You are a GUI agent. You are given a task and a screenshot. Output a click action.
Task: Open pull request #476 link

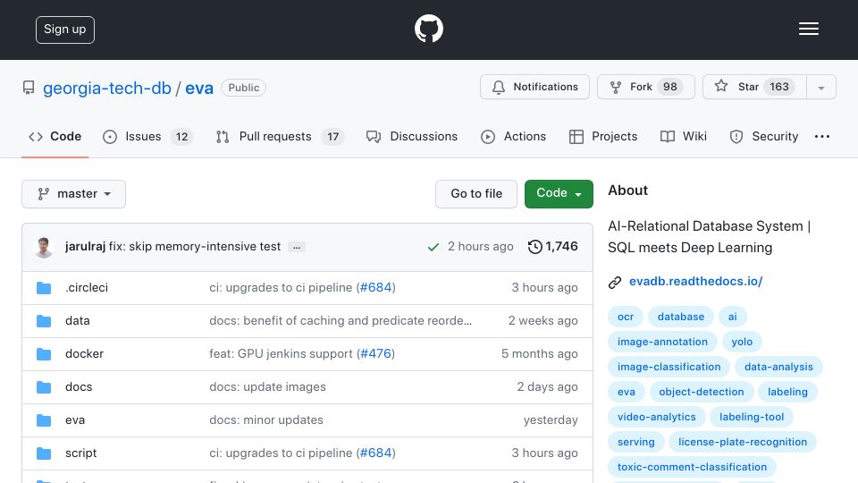[x=376, y=354]
